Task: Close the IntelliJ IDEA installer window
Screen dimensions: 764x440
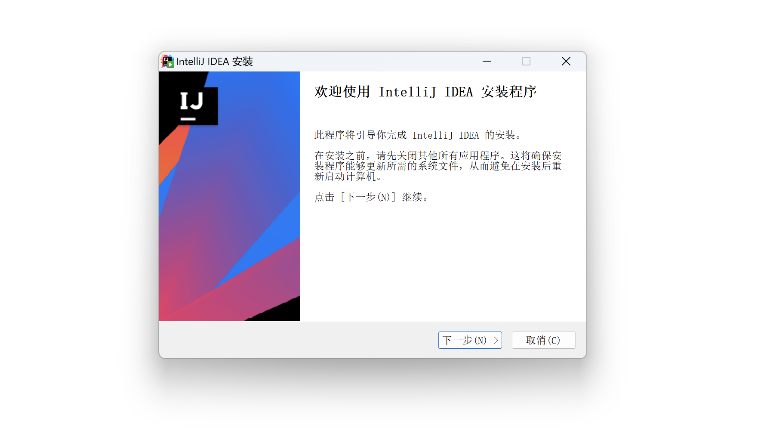Action: [x=566, y=62]
